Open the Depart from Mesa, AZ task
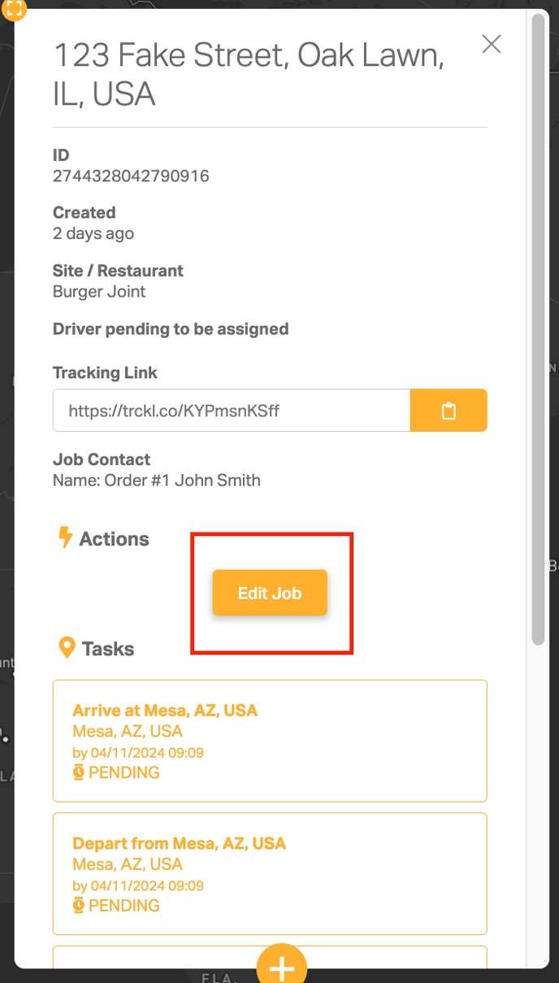The image size is (559, 983). pyautogui.click(x=270, y=874)
